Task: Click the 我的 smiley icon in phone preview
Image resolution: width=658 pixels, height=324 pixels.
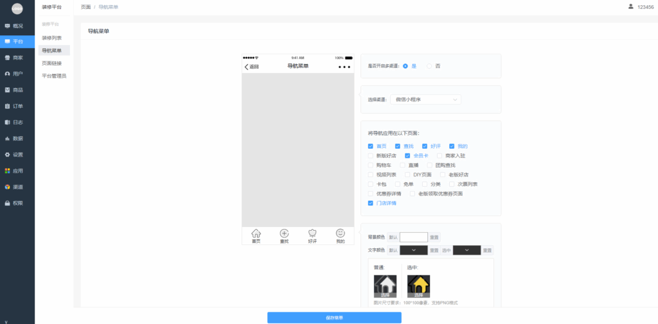Action: pos(341,234)
